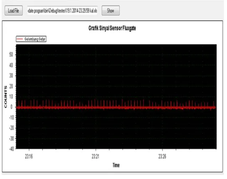This screenshot has width=227, height=179.
Task: Click the 30 label on counts axis
Action: tap(11, 76)
